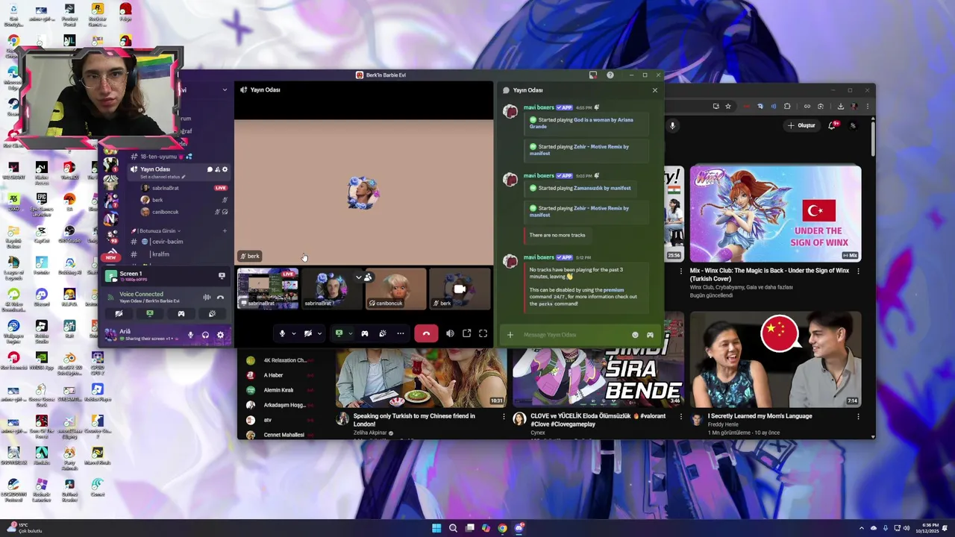Open YouTube notifications bell
Screen dimensions: 955x537
833,125
